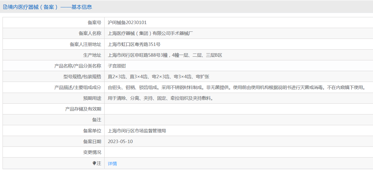Click the label 变更情况

(92, 152)
